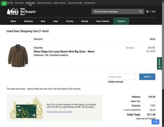Follow the Apply now and use today link
This screenshot has height=127, width=164.
point(59,112)
